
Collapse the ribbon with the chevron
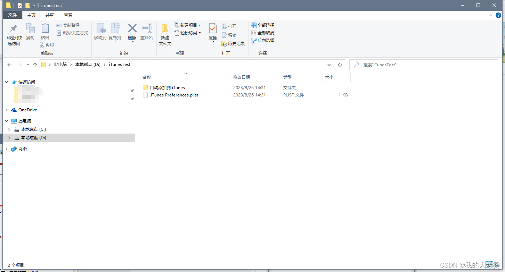[491, 15]
